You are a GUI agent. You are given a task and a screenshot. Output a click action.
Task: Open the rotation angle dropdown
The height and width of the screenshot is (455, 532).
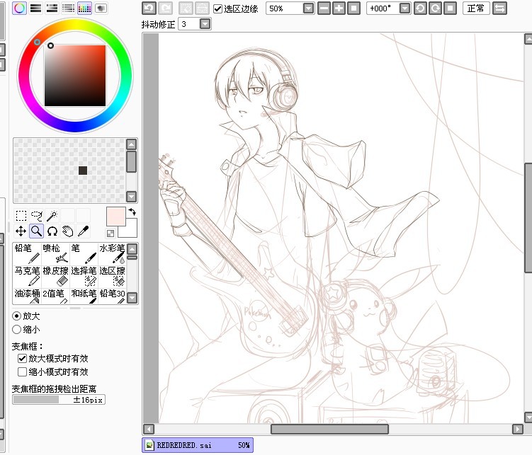click(404, 8)
